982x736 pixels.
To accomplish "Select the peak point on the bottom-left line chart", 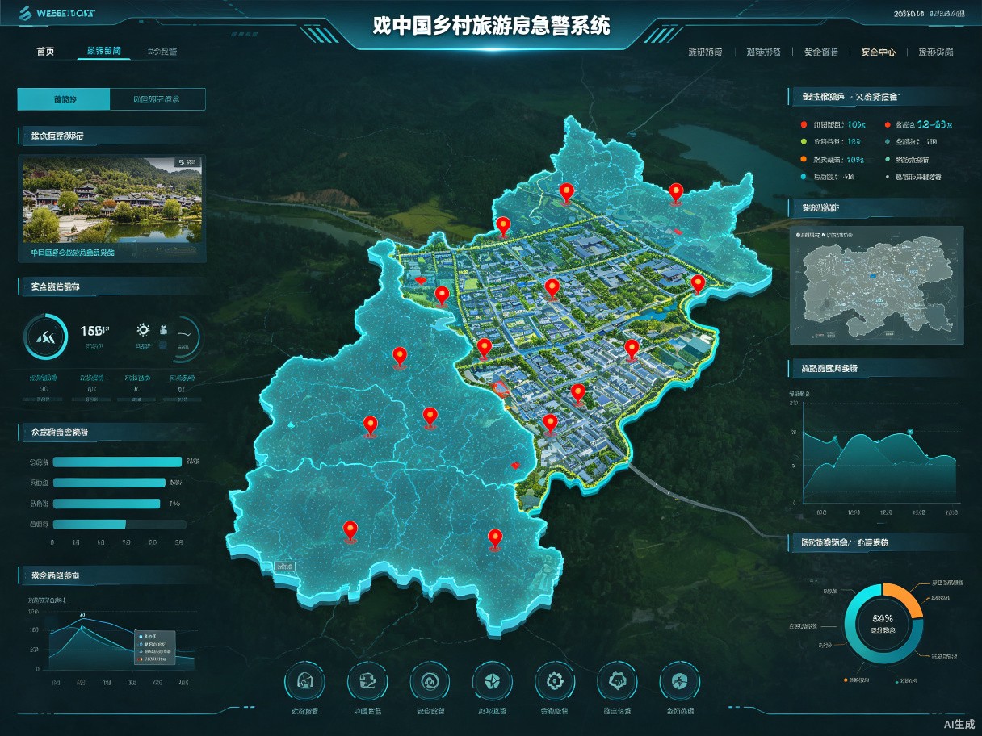I will [x=82, y=616].
